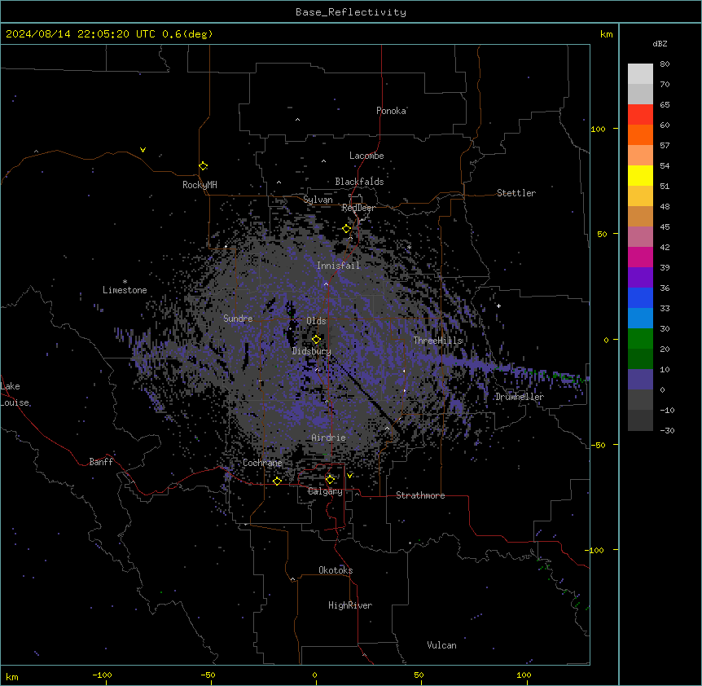The width and height of the screenshot is (702, 686).
Task: Click the -50 tick on the right axis
Action: 598,445
